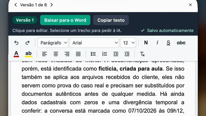Screen dimensions: 206x116
Task: Open the Arial font dropdown
Action: point(94,43)
